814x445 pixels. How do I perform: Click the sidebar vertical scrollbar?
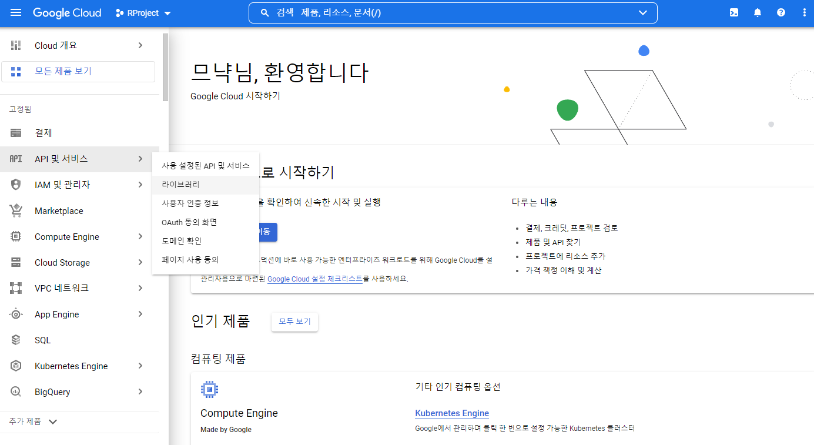click(166, 68)
